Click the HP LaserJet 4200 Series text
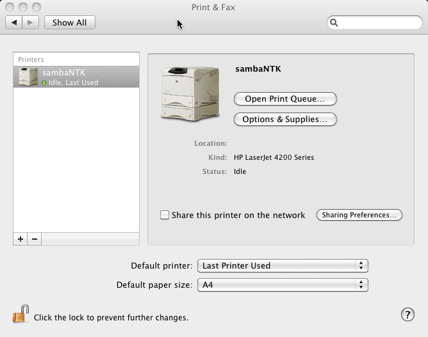 274,157
